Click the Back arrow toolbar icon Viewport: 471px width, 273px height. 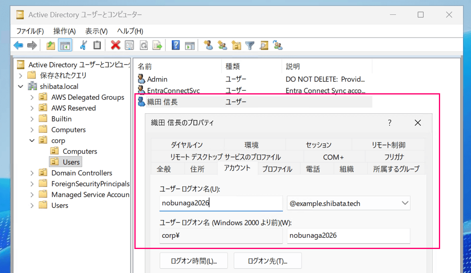[x=18, y=46]
